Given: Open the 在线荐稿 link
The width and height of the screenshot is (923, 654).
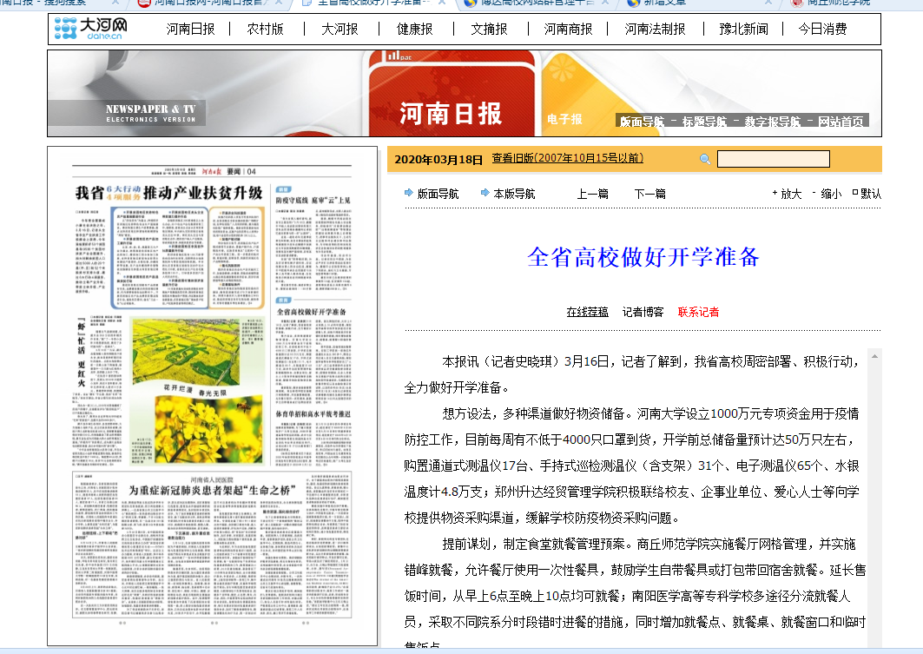Looking at the screenshot, I should coord(587,312).
